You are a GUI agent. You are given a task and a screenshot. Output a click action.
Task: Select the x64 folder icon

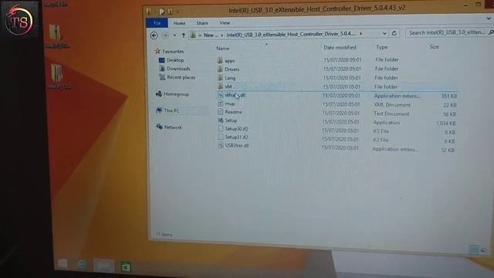(220, 86)
